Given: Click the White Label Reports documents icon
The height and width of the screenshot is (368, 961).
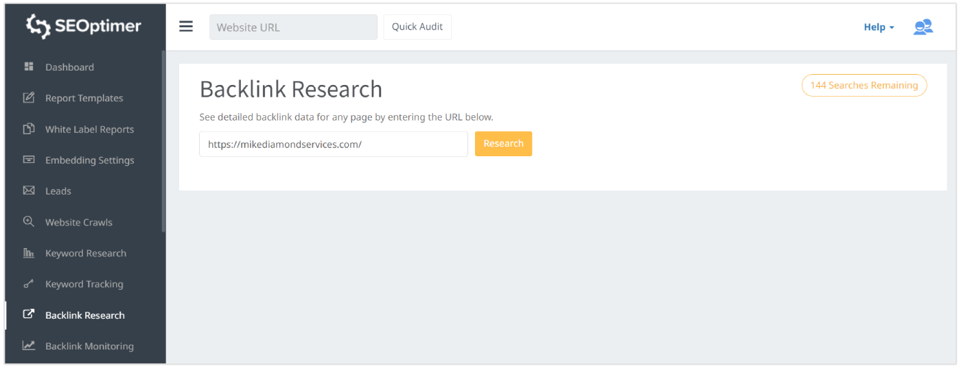Looking at the screenshot, I should 29,129.
